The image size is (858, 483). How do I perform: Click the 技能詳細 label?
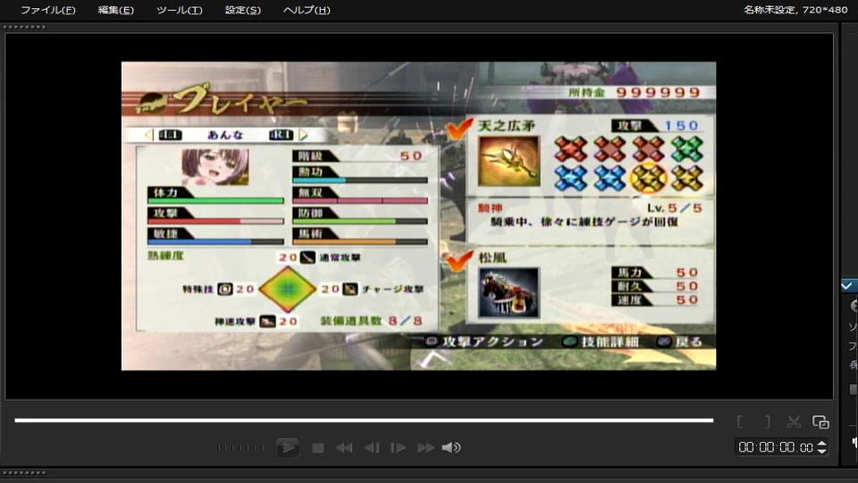(610, 342)
